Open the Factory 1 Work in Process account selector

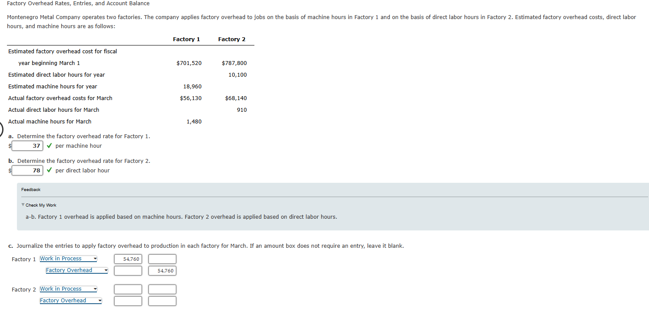coord(68,259)
